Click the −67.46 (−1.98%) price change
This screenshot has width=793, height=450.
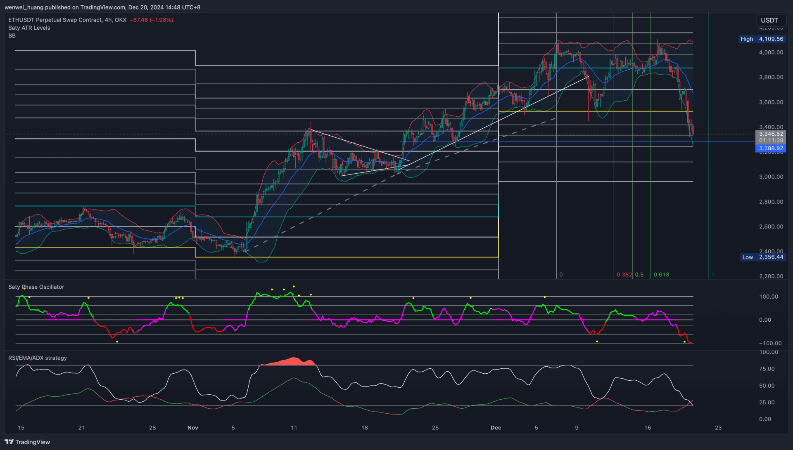point(151,20)
